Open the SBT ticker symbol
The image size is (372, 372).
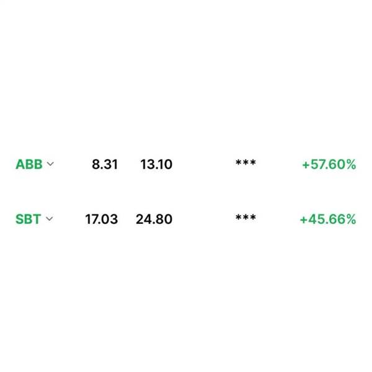click(29, 219)
